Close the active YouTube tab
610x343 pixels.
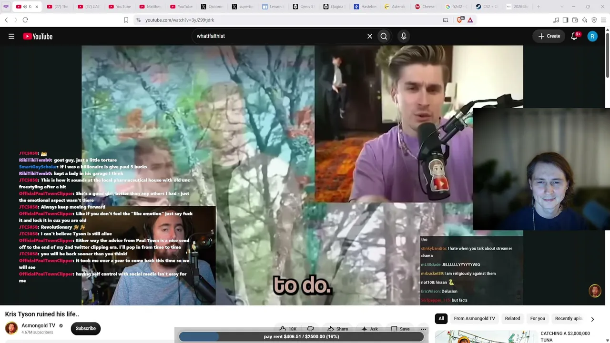tap(36, 7)
